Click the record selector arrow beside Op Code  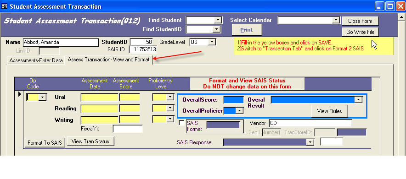coord(19,94)
